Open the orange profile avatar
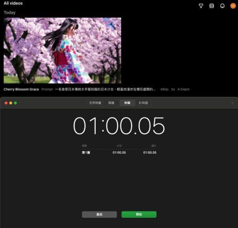238x228 pixels. pyautogui.click(x=233, y=6)
